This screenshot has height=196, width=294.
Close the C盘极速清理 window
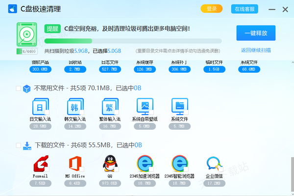coord(285,9)
